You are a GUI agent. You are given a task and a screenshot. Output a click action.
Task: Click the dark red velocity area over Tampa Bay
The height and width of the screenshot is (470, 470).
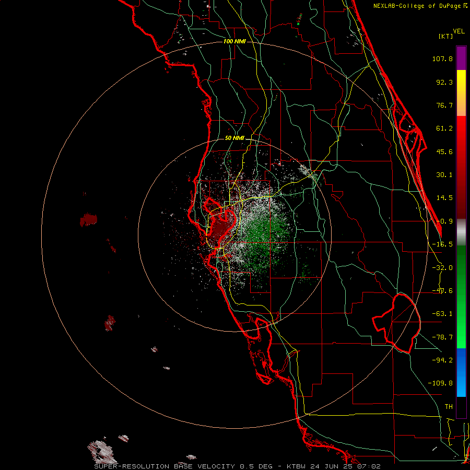click(221, 228)
